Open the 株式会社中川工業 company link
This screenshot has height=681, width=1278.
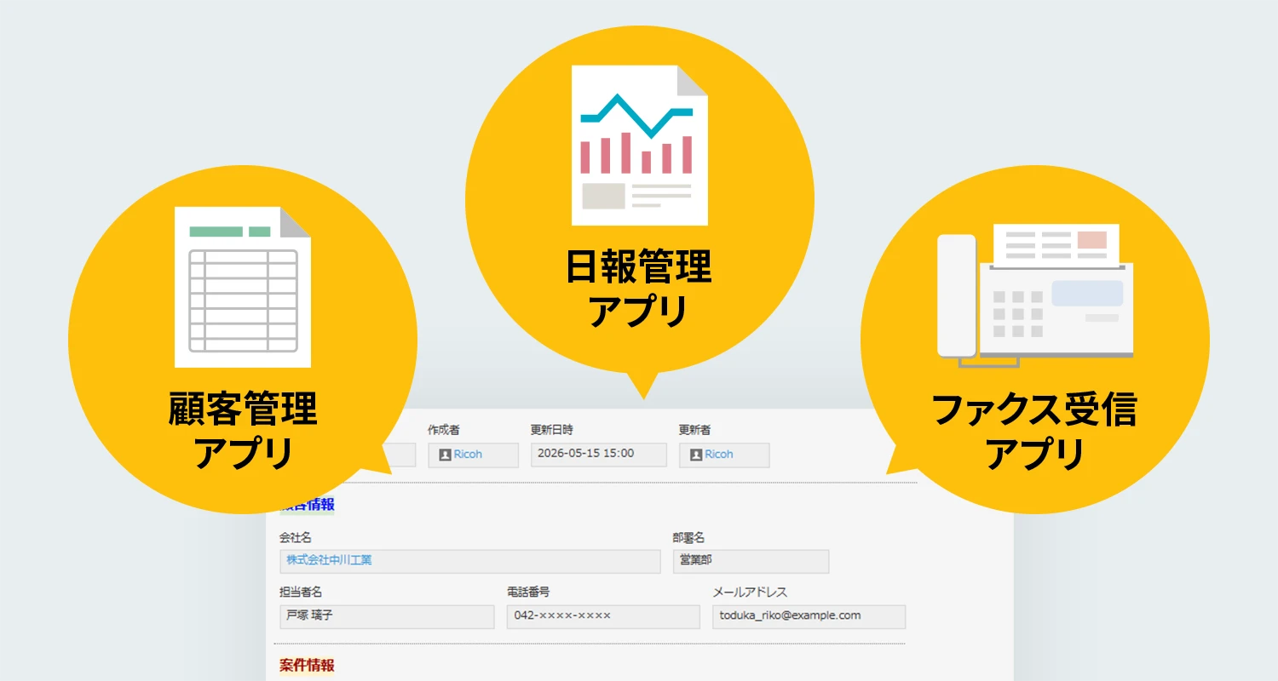pyautogui.click(x=329, y=560)
